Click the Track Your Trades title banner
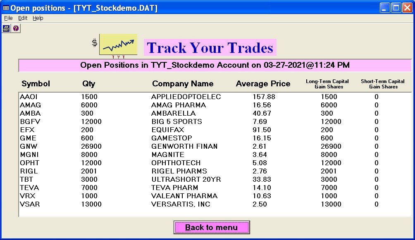Image resolution: width=415 pixels, height=240 pixels. pos(210,48)
